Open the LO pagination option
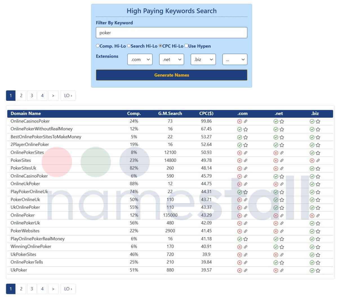Image resolution: width=338 pixels, height=297 pixels. [68, 95]
